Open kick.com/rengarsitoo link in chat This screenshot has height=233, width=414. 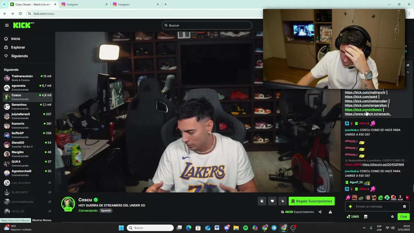(365, 105)
